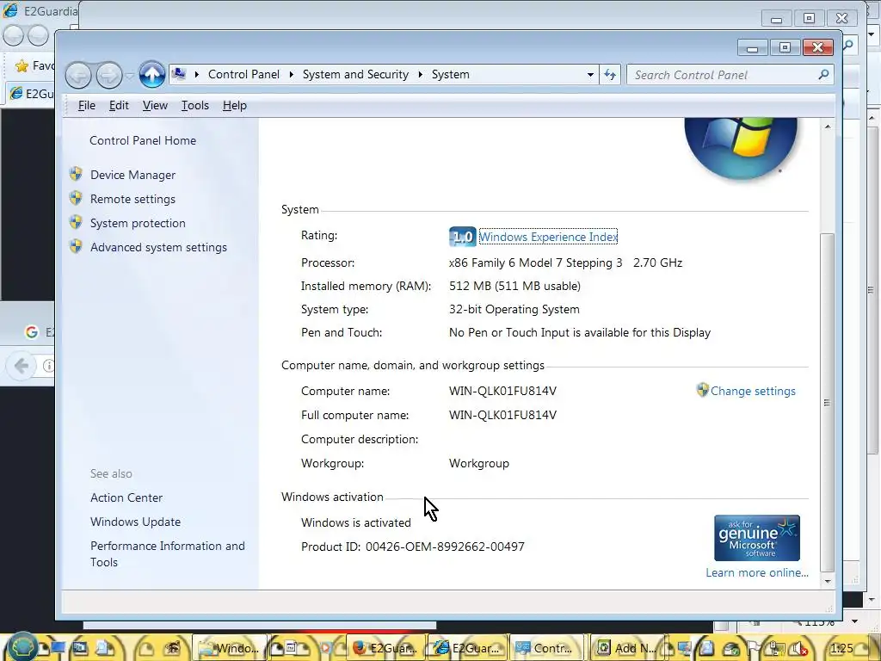This screenshot has width=881, height=661.
Task: Click the Forward navigation arrow in Control Panel
Action: pos(109,75)
